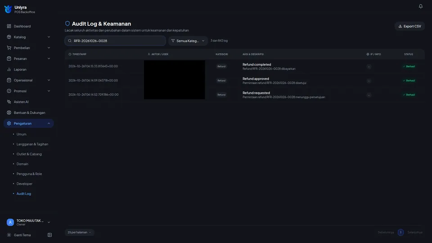Click the Pesanan bag icon

tap(9, 58)
